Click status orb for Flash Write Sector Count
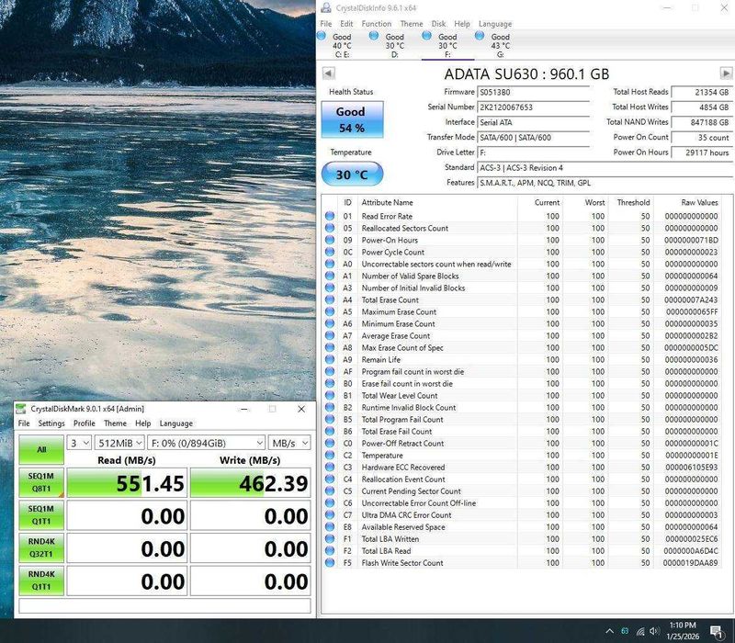 tap(330, 563)
